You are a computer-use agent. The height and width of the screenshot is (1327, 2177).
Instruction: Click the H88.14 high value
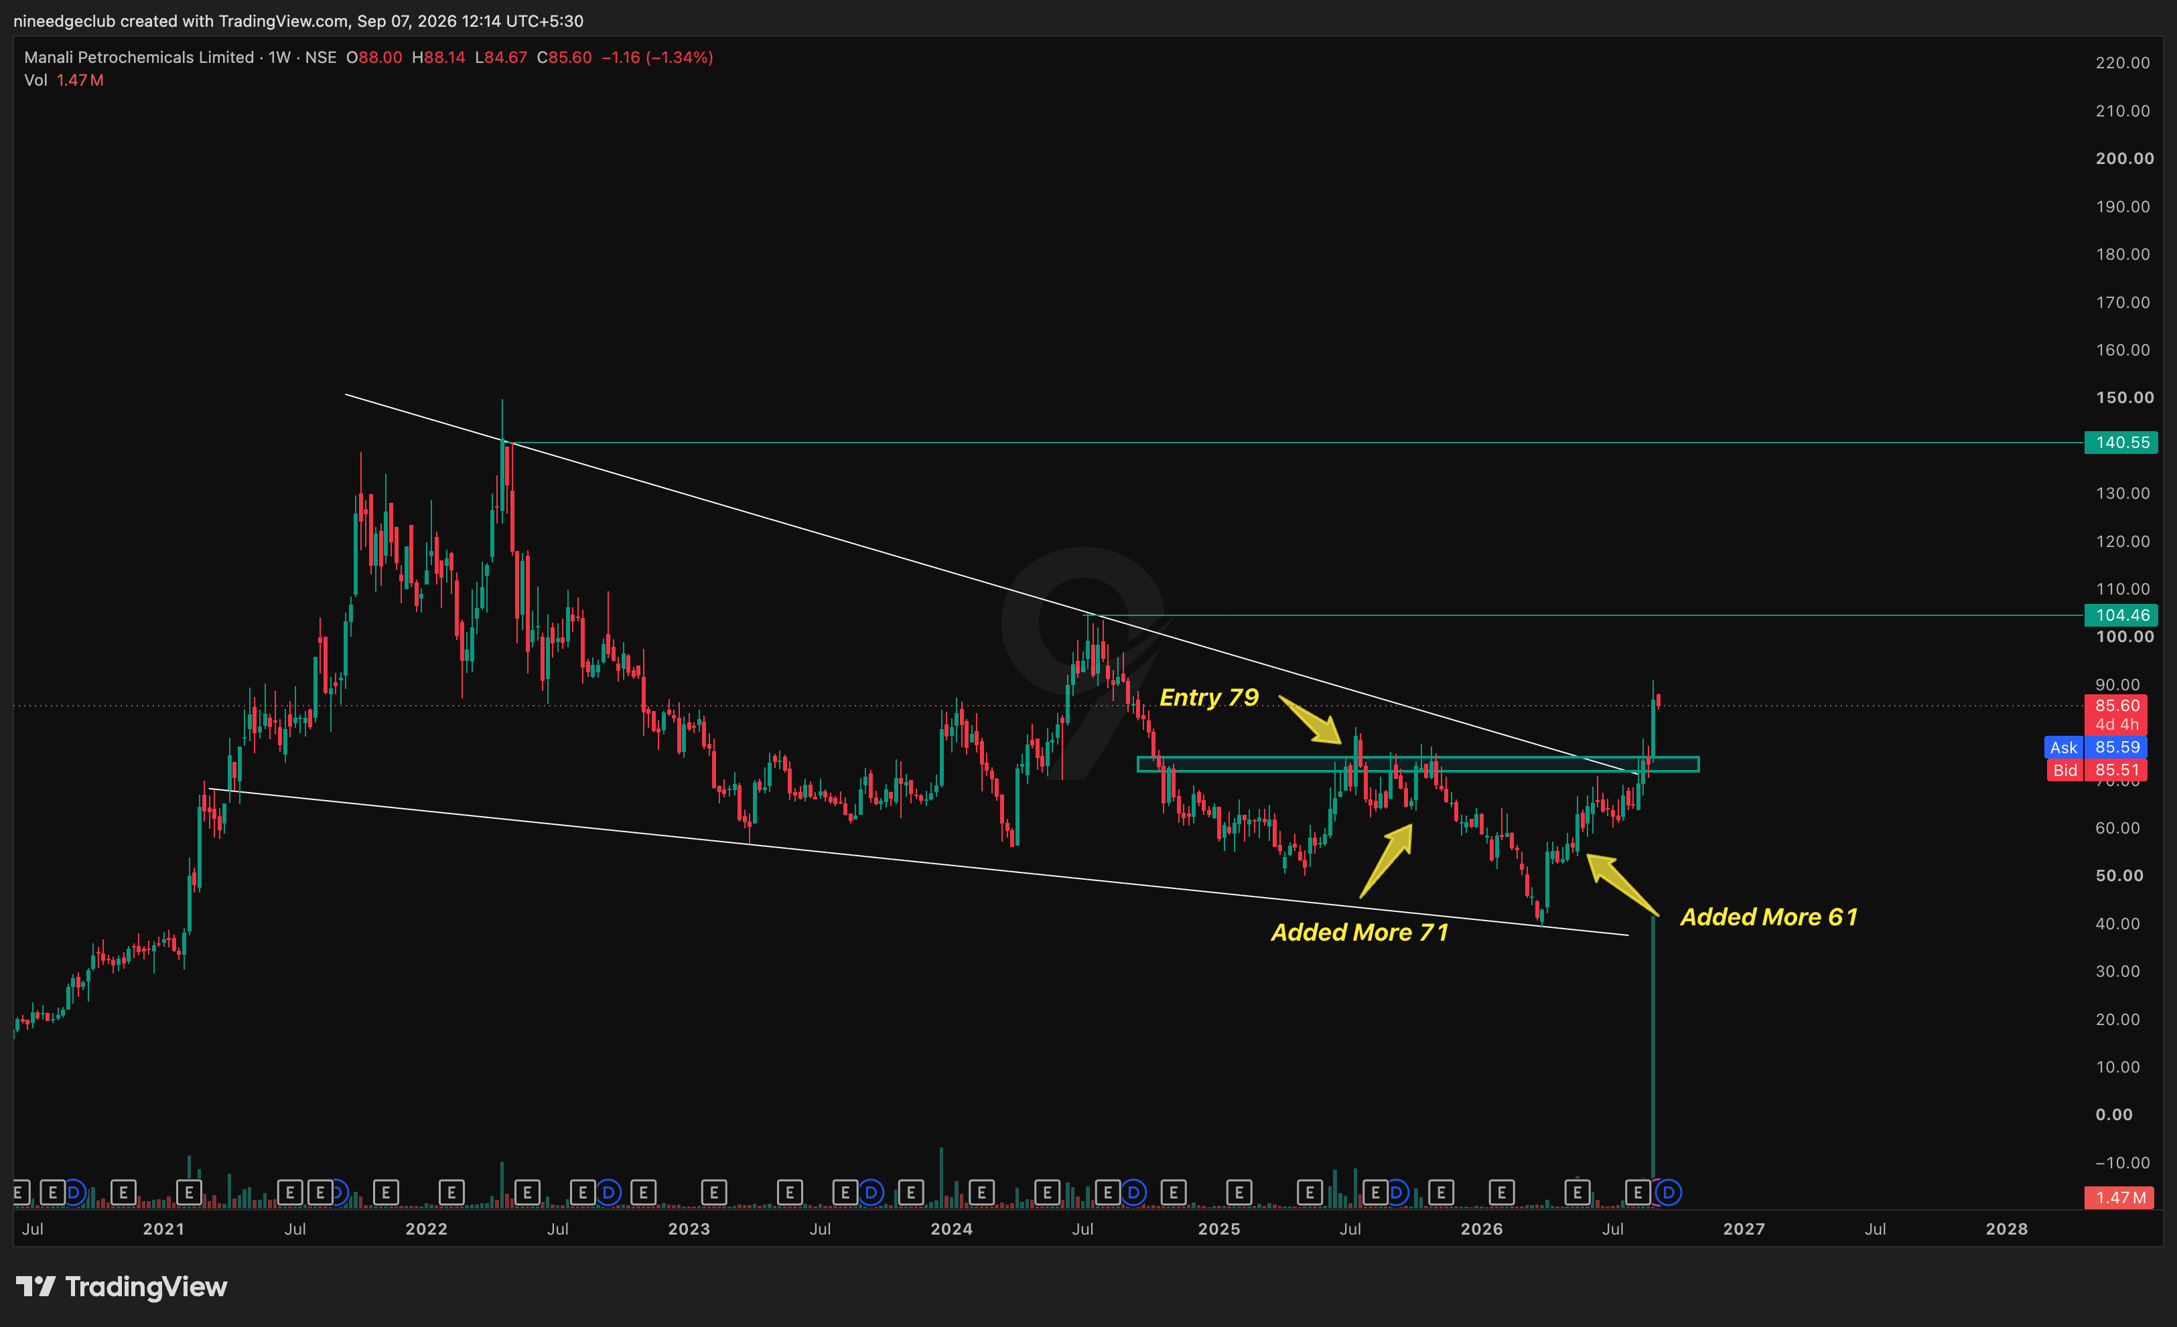coord(438,58)
